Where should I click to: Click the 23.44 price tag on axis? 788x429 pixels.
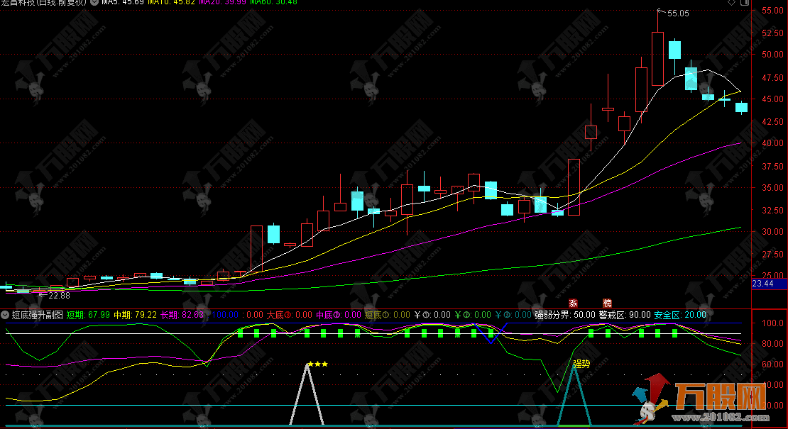[x=762, y=284]
